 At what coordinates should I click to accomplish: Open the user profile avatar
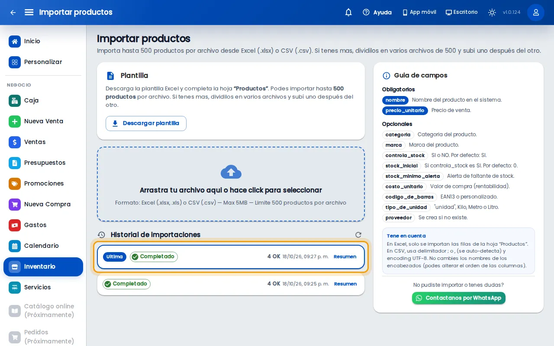click(x=536, y=13)
